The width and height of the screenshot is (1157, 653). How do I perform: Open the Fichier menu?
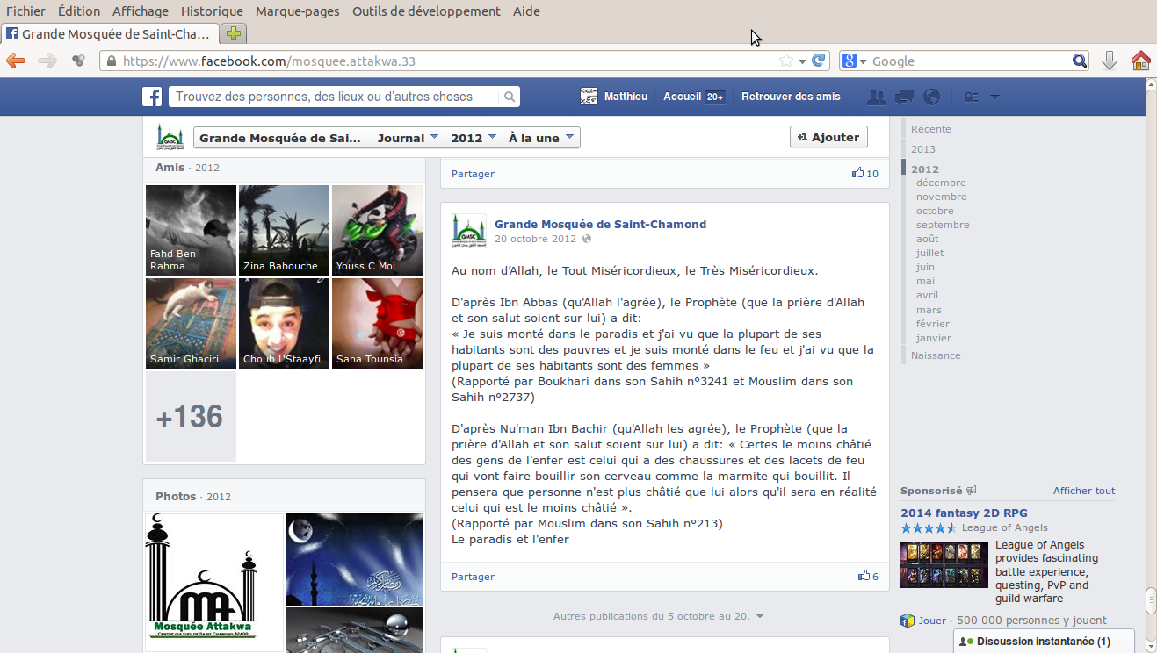(25, 11)
